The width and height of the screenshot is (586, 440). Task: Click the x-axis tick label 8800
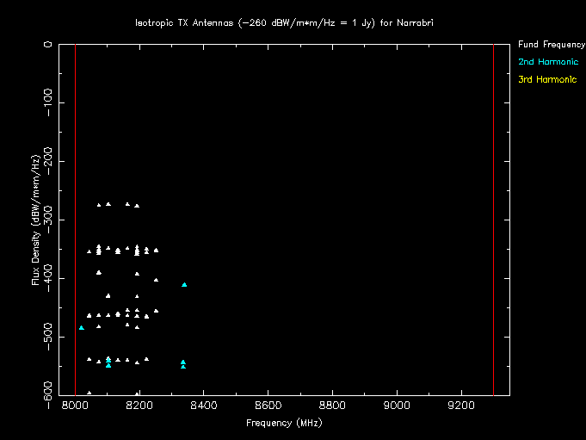pyautogui.click(x=332, y=406)
